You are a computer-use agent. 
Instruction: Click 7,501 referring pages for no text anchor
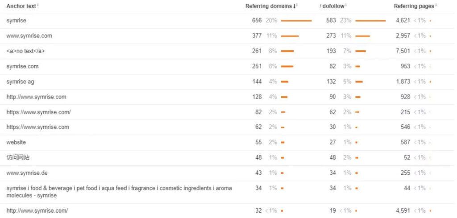[403, 51]
